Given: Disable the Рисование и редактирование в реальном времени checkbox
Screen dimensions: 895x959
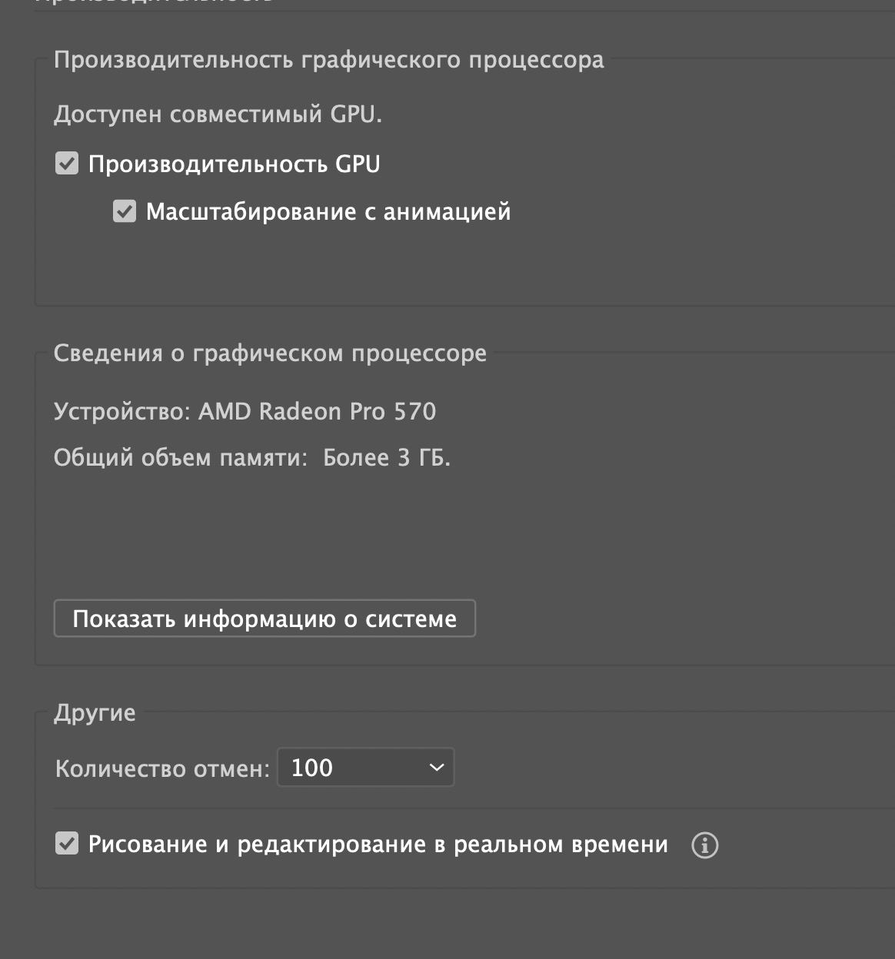Looking at the screenshot, I should (x=67, y=844).
